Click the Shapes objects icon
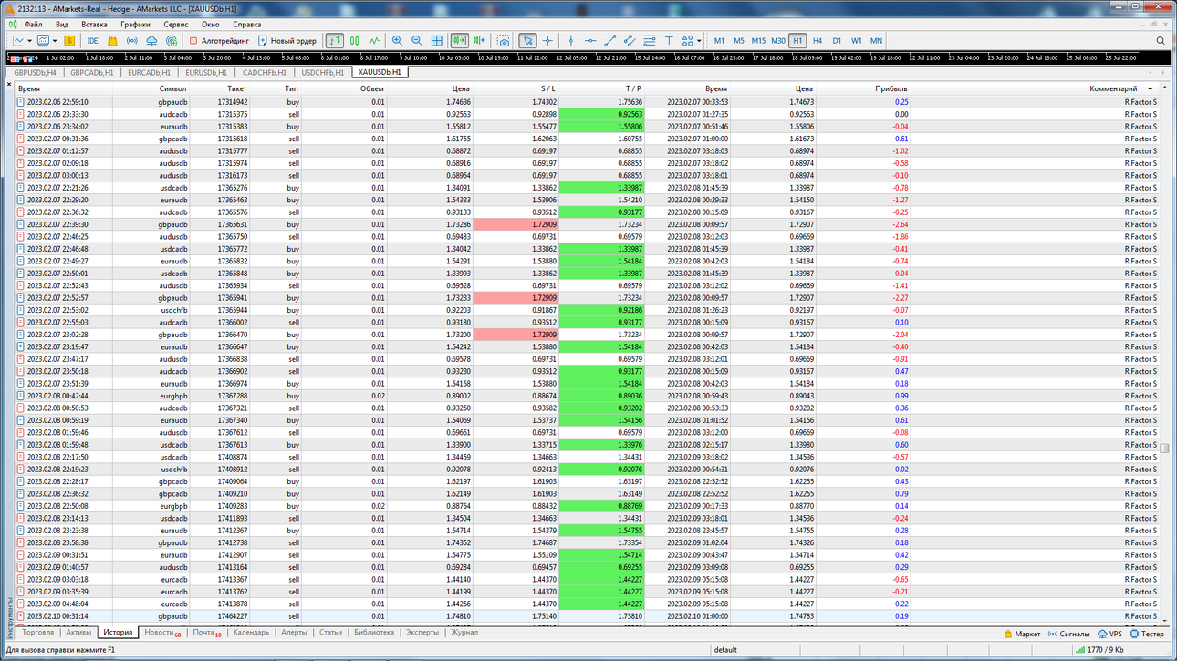The width and height of the screenshot is (1177, 661). [x=687, y=41]
